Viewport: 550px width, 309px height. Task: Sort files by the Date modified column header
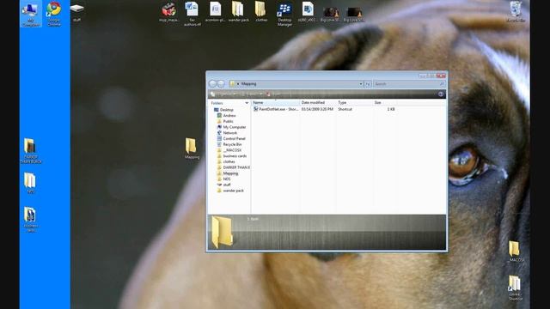pyautogui.click(x=319, y=103)
